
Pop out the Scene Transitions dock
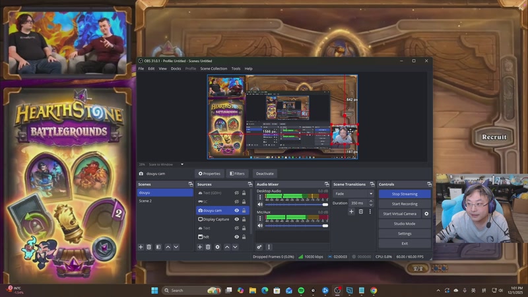pos(372,184)
